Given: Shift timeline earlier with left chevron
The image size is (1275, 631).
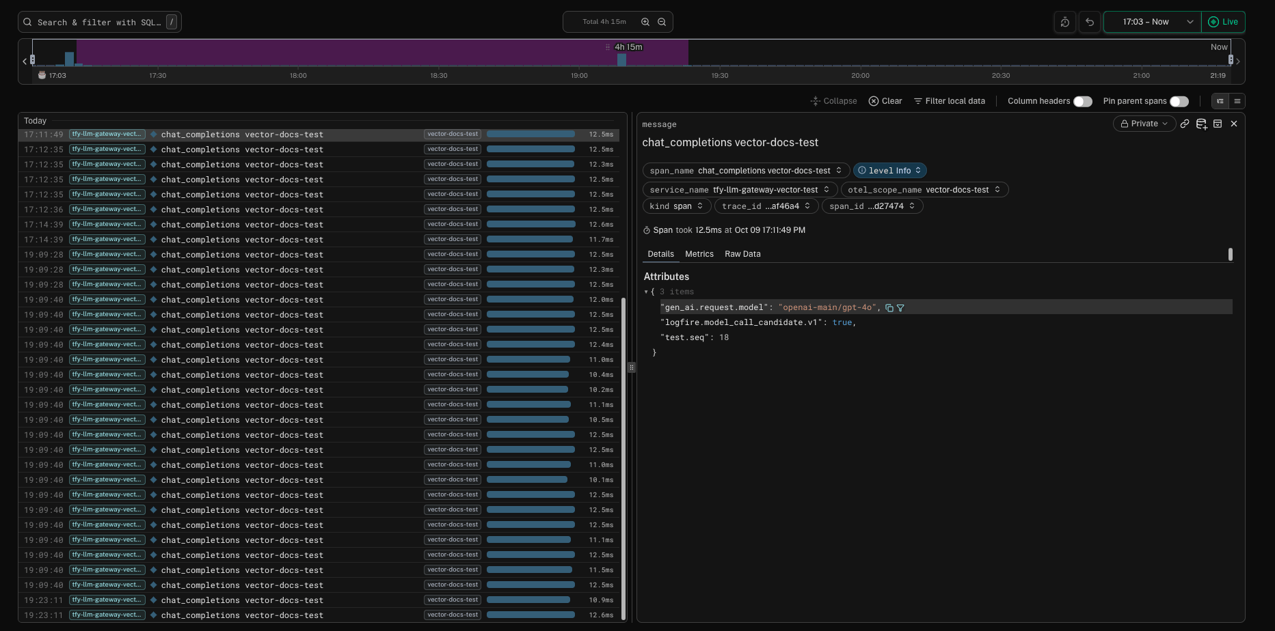Looking at the screenshot, I should pyautogui.click(x=25, y=61).
